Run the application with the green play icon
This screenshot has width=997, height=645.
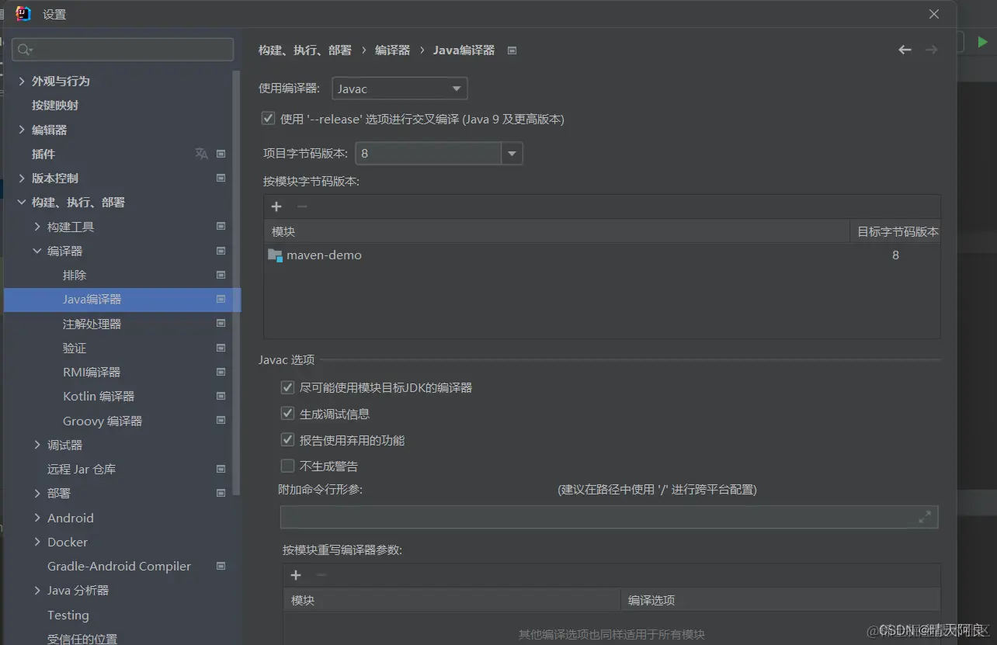pyautogui.click(x=981, y=42)
